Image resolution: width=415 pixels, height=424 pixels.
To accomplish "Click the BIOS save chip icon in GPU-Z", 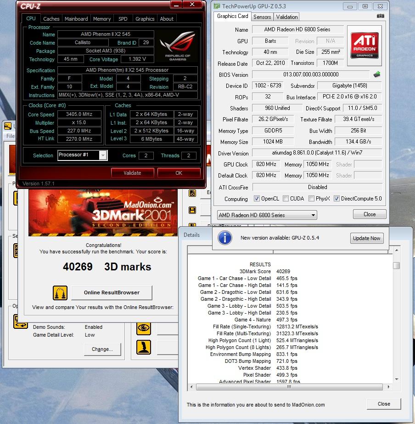I will coord(377,74).
